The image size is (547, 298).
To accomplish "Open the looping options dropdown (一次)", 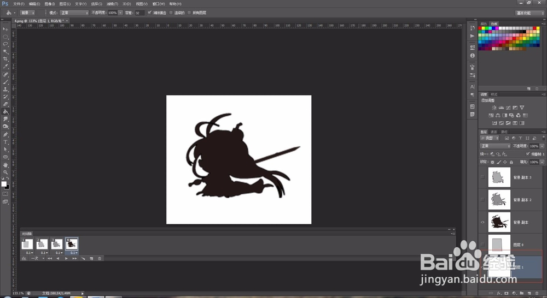I will point(37,258).
